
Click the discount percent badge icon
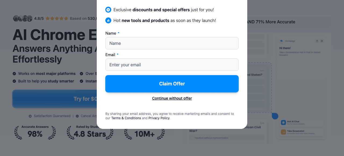pos(108,10)
